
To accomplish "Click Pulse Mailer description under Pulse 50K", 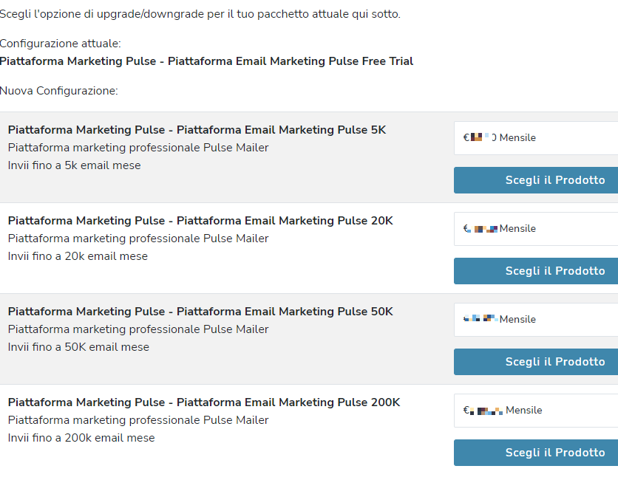I will (x=138, y=329).
